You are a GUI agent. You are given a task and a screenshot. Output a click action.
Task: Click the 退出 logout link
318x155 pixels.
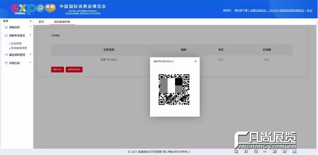[310, 10]
